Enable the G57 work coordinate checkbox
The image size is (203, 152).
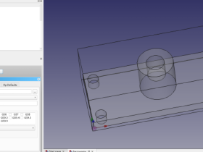(10, 114)
